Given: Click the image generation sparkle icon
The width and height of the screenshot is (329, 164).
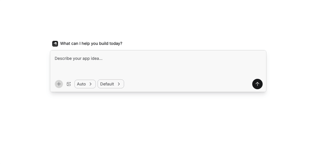Looking at the screenshot, I should coord(69,84).
